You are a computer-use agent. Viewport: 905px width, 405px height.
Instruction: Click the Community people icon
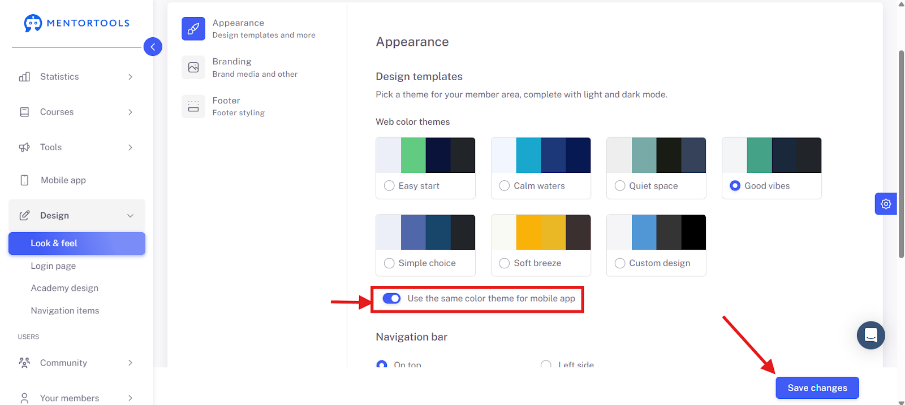24,363
